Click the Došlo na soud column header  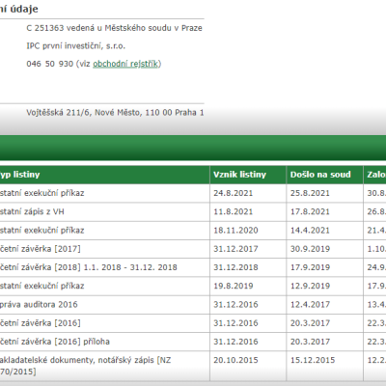coord(320,175)
